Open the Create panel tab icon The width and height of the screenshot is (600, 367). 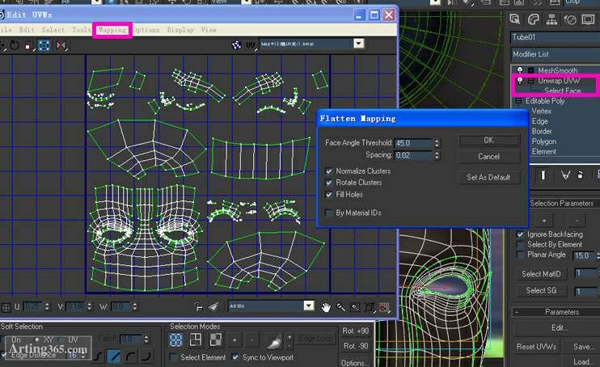pos(515,19)
